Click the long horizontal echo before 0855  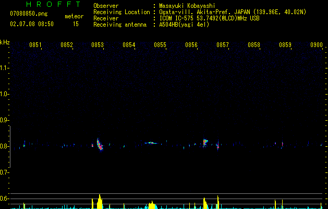pyautogui.click(x=152, y=143)
